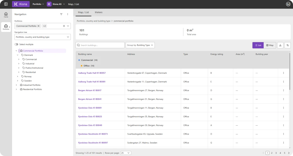Click the Energy rating column header
The image size is (293, 156).
(217, 54)
